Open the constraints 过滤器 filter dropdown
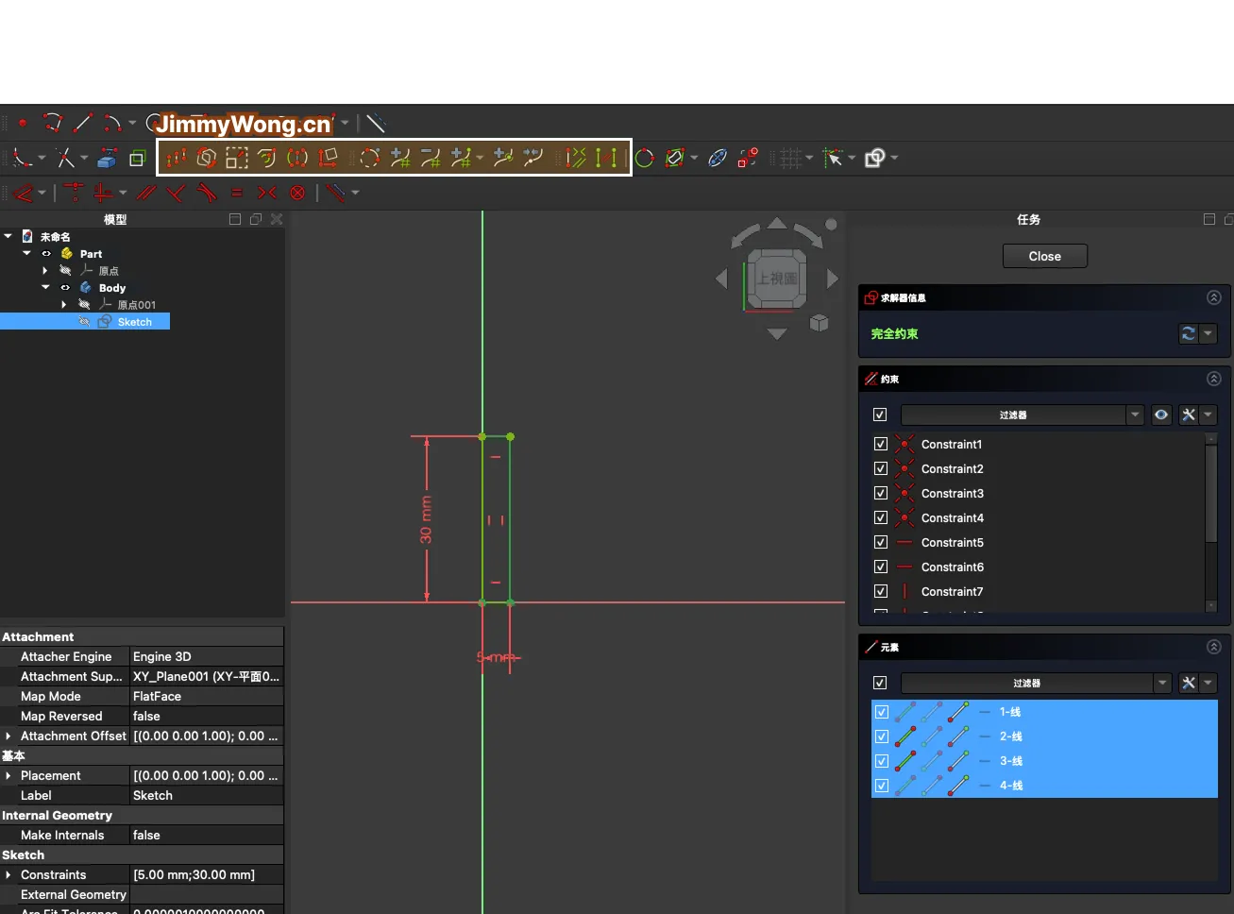This screenshot has width=1234, height=914. coord(1134,415)
